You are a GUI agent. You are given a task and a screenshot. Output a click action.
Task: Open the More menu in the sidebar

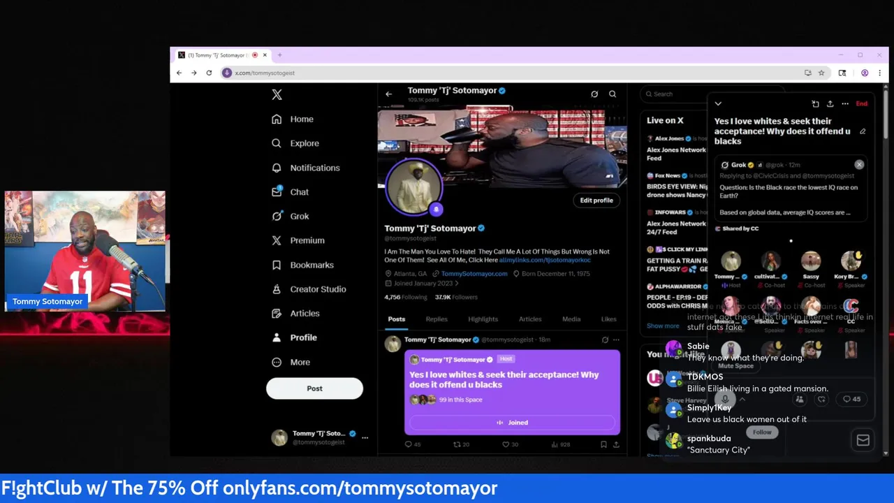click(291, 362)
